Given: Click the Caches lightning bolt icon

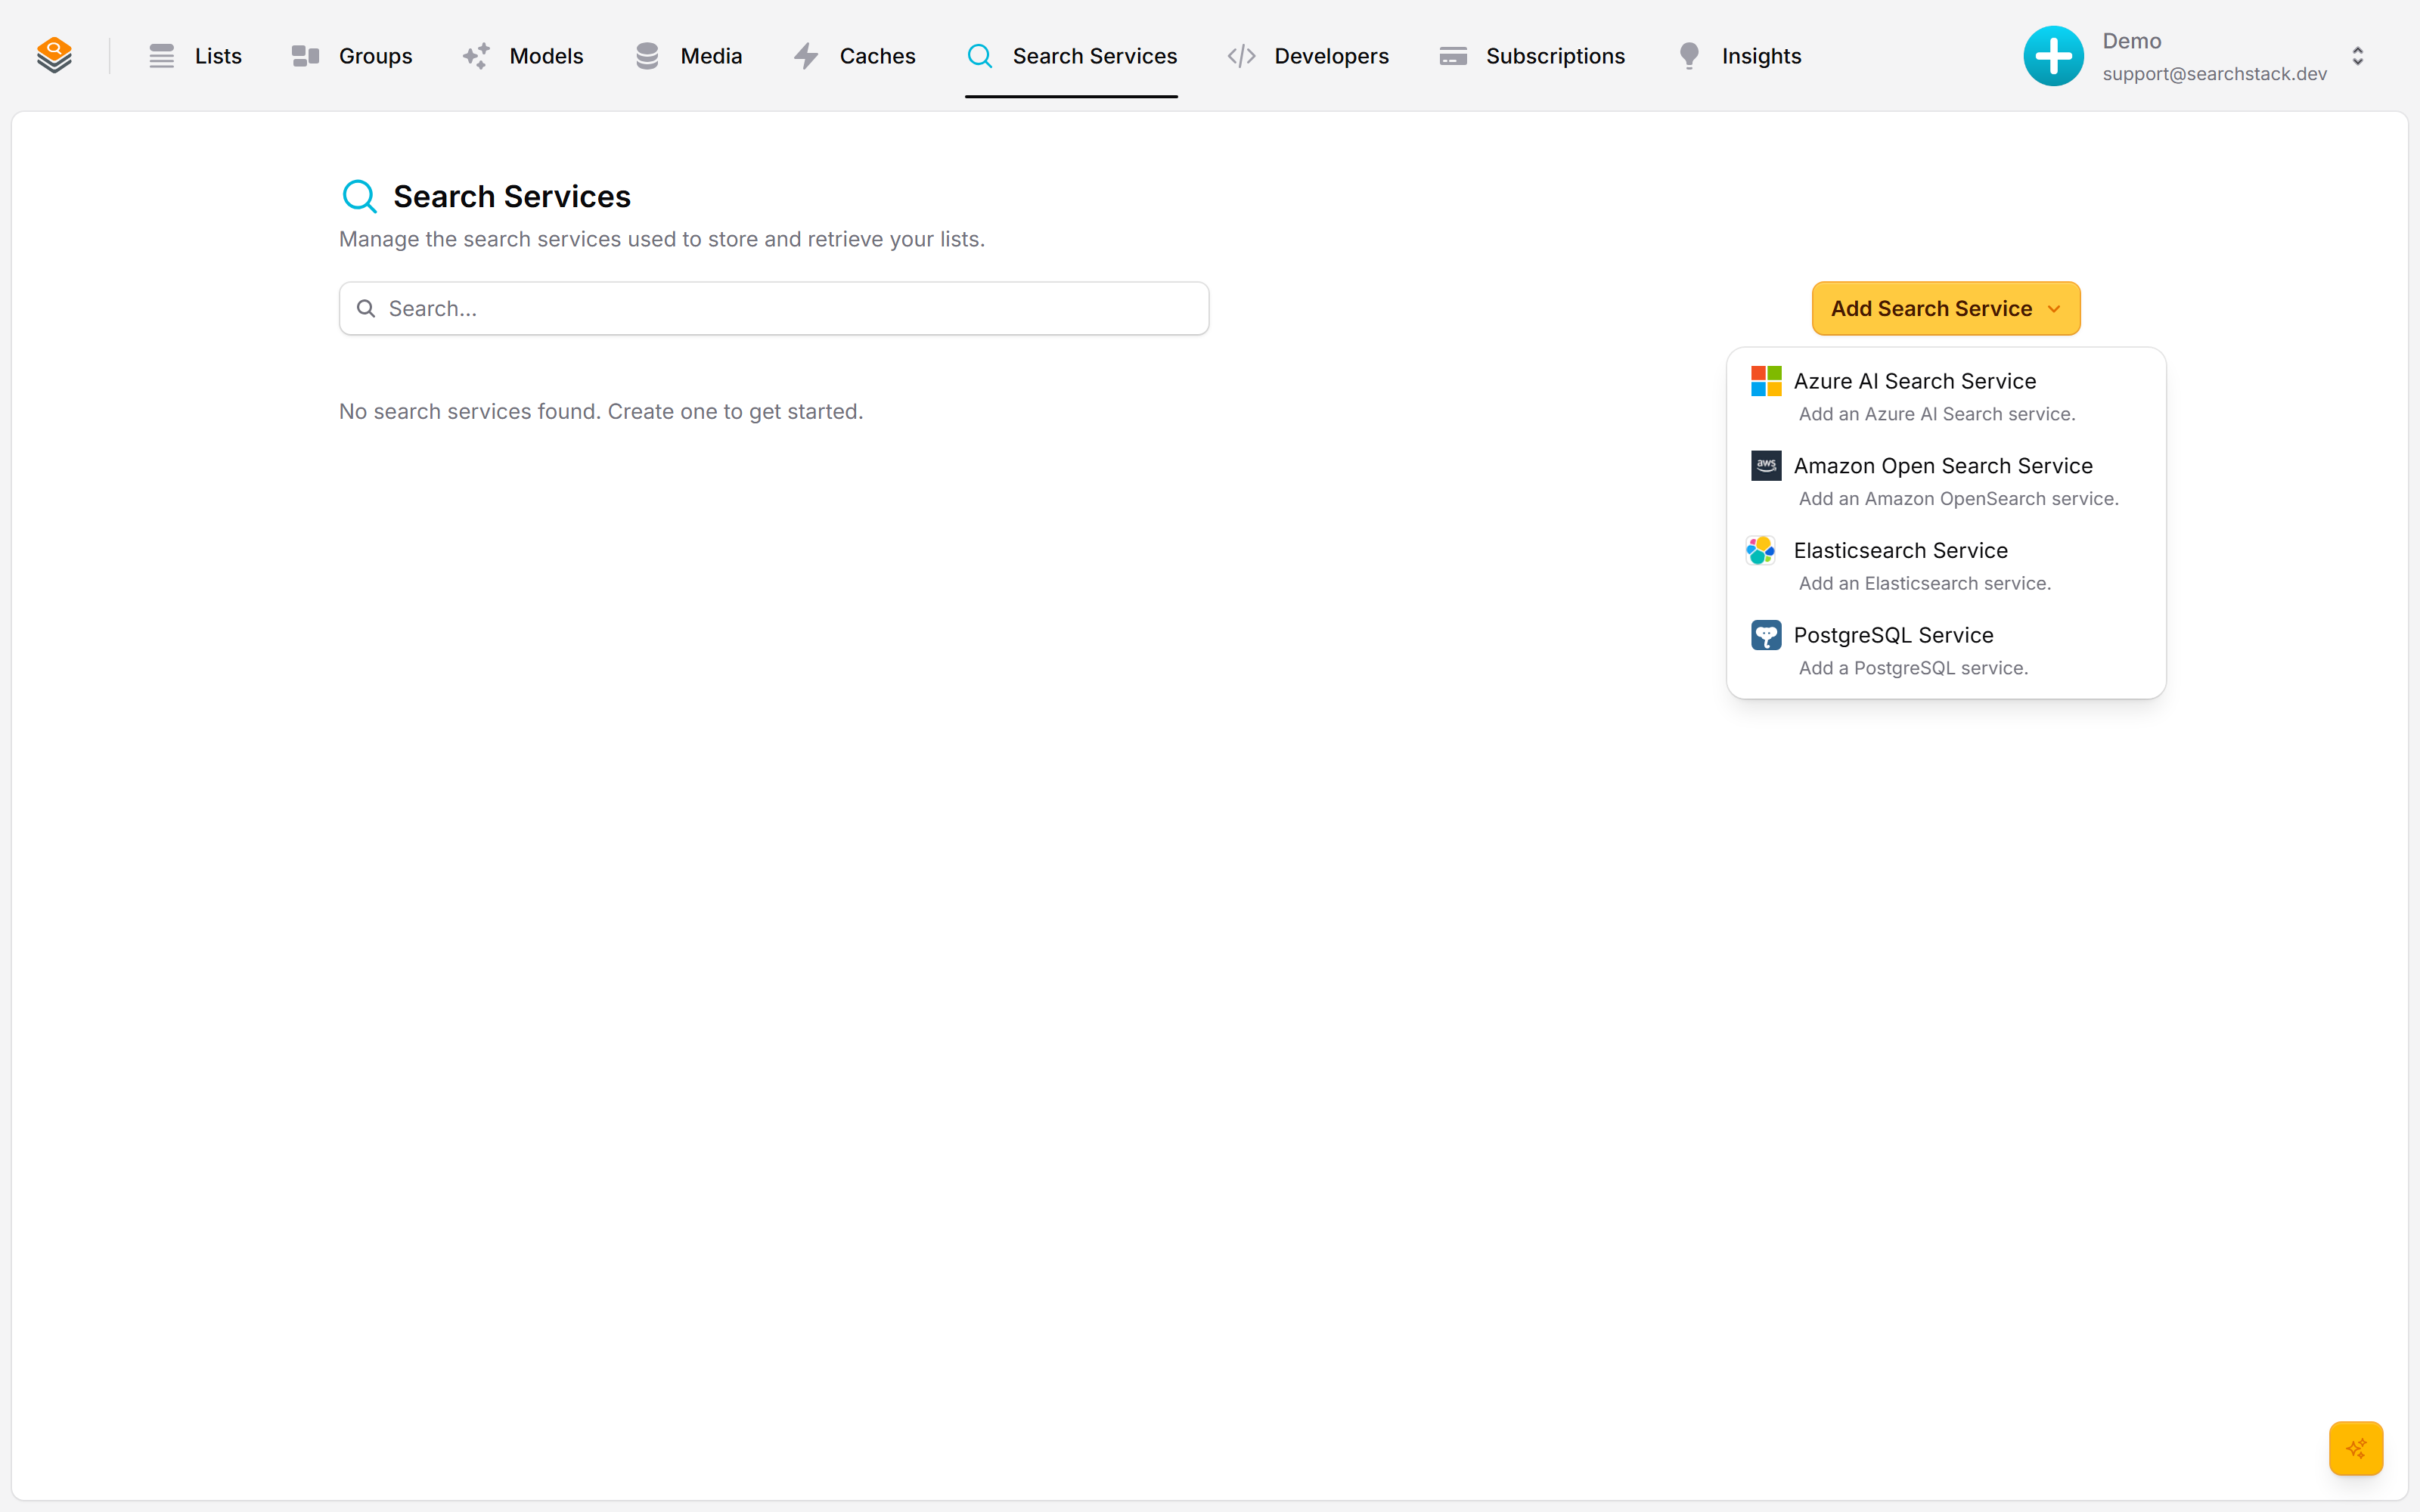Looking at the screenshot, I should tap(806, 56).
